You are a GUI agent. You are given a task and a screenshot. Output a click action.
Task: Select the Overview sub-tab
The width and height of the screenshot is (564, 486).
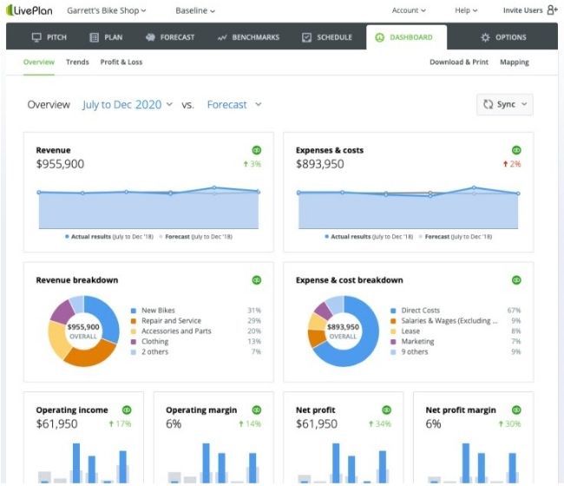click(39, 62)
